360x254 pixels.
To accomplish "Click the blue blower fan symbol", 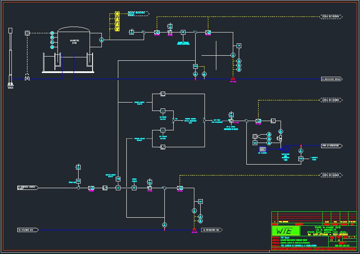I will point(284,149).
